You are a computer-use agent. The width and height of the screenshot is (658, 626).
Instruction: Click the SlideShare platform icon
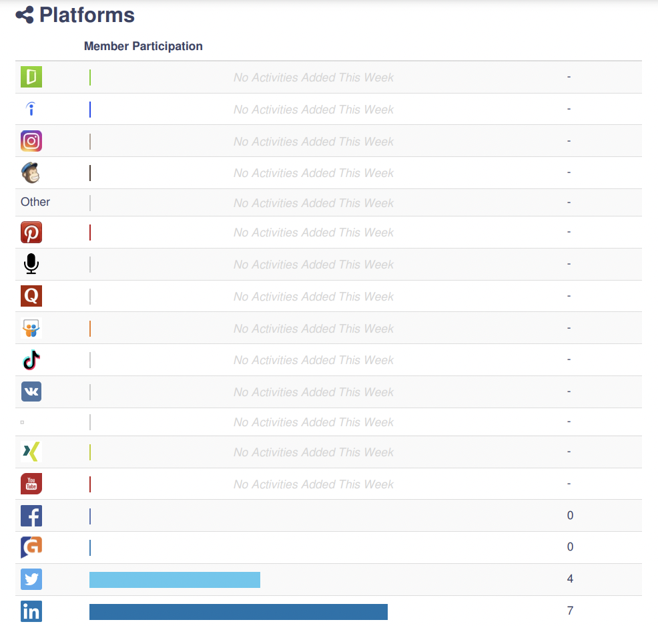click(x=31, y=328)
